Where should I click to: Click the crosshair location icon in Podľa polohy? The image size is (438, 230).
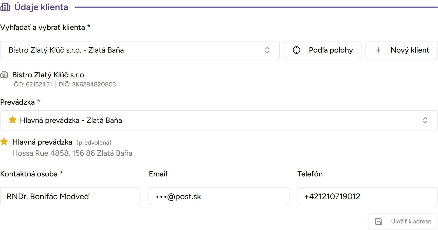click(x=297, y=50)
